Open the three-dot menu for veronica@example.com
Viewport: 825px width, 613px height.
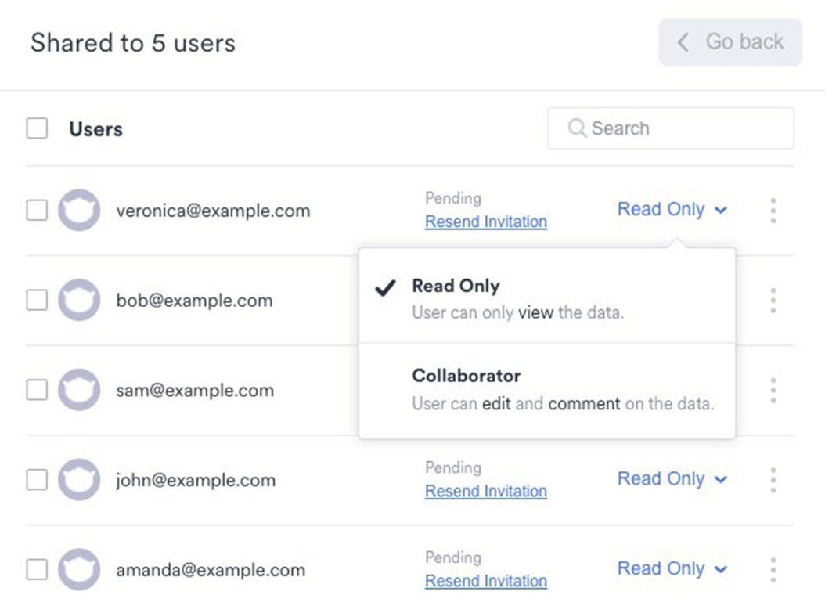pyautogui.click(x=773, y=211)
